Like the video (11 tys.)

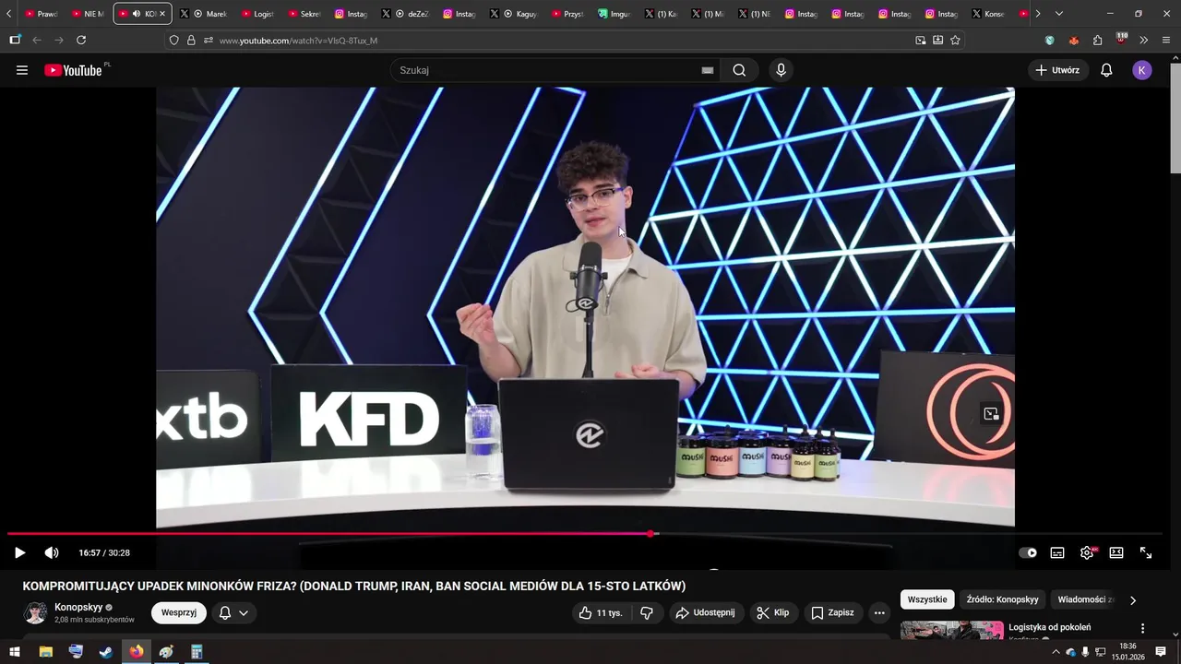pyautogui.click(x=600, y=612)
